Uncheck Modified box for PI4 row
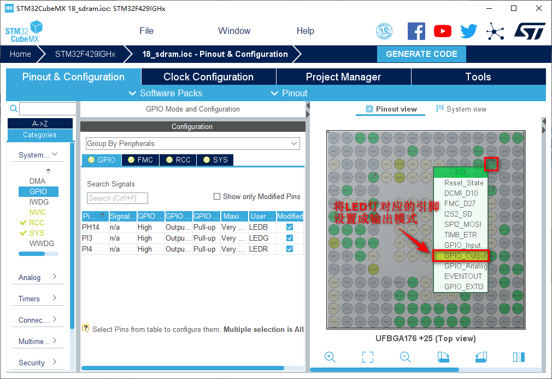The height and width of the screenshot is (379, 552). coord(290,249)
